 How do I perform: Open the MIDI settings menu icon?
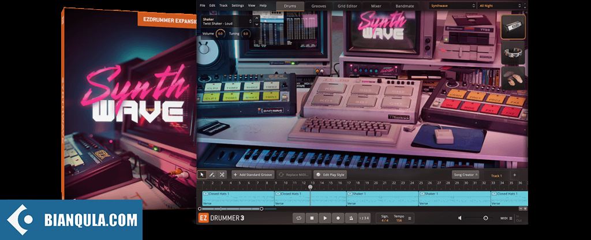point(511,218)
